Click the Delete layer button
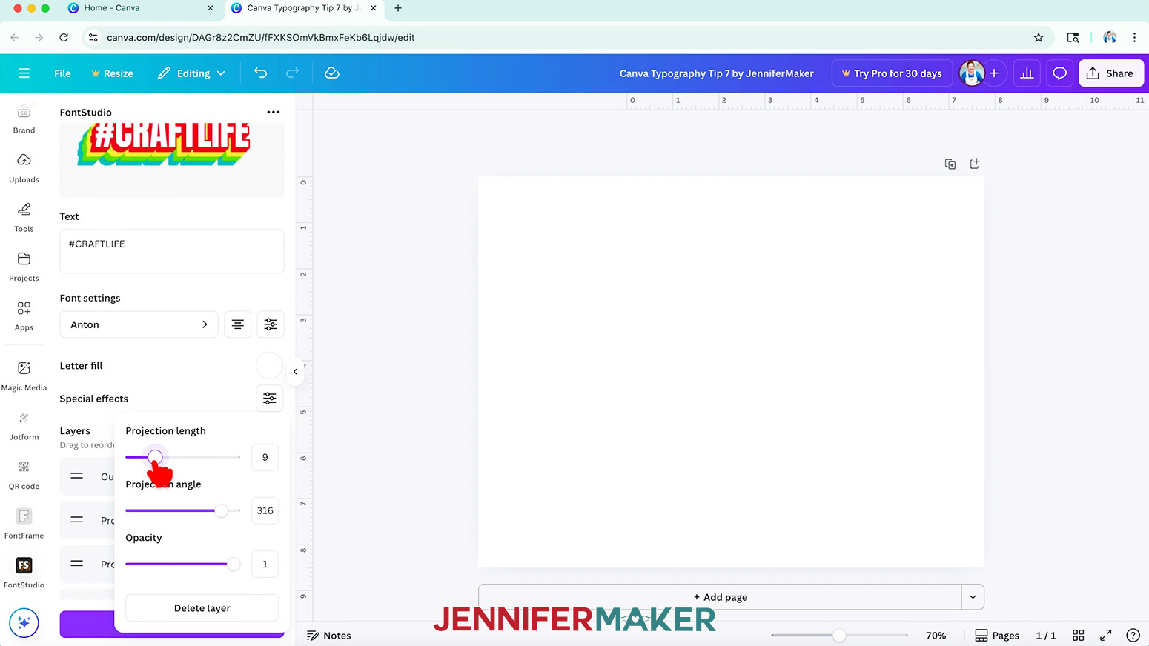The height and width of the screenshot is (646, 1149). point(202,608)
